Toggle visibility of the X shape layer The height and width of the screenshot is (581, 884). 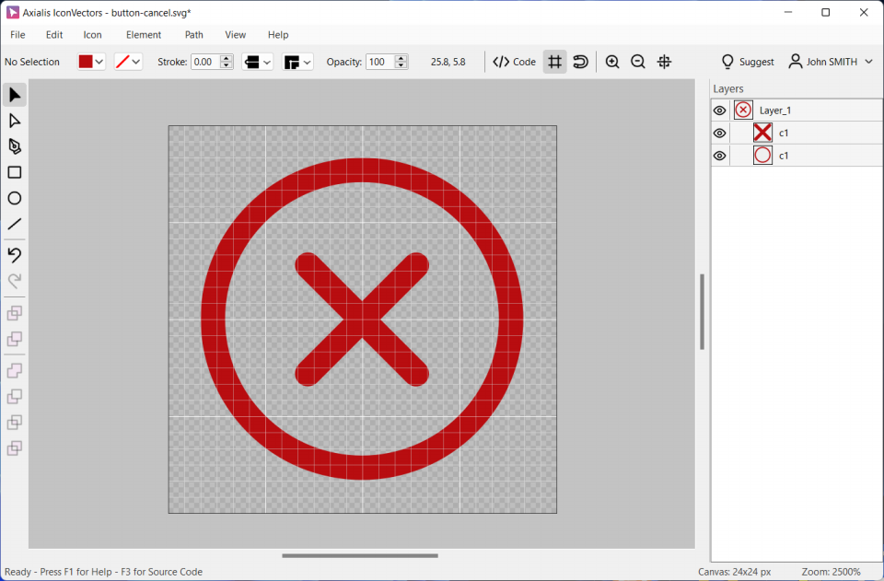pyautogui.click(x=720, y=134)
